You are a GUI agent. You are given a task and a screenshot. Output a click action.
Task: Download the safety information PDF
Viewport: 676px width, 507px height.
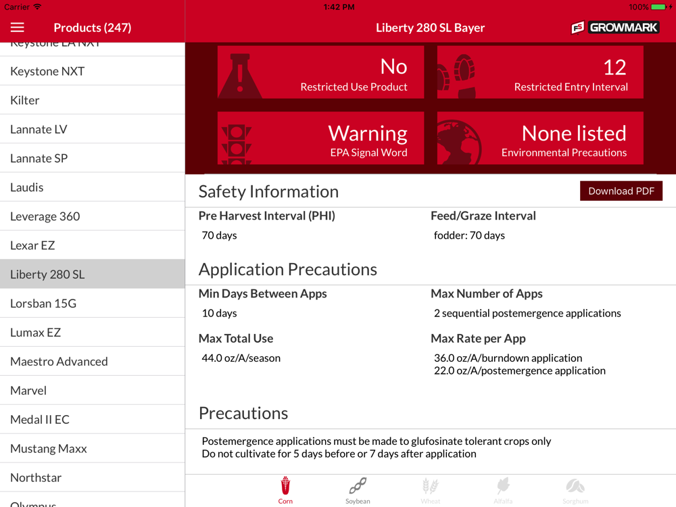tap(621, 191)
